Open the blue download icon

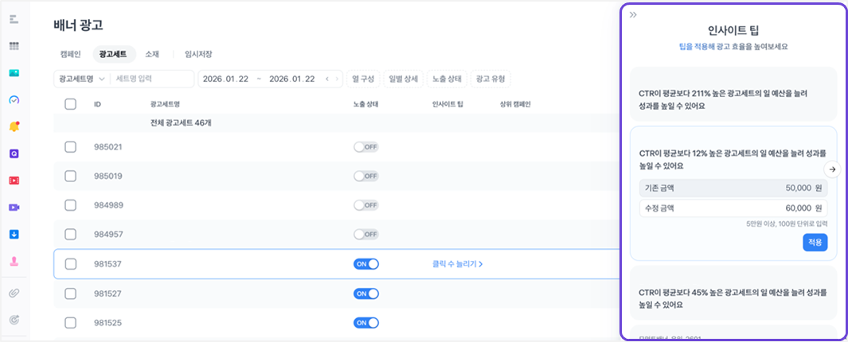(x=14, y=234)
